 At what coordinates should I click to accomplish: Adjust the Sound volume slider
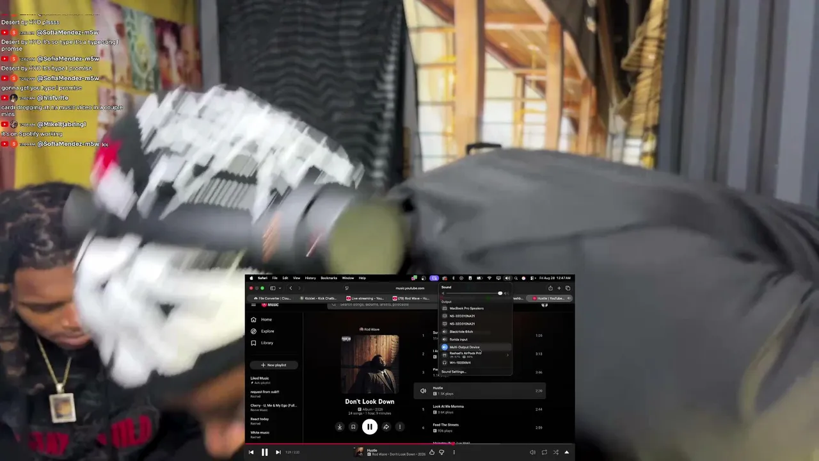pyautogui.click(x=474, y=293)
